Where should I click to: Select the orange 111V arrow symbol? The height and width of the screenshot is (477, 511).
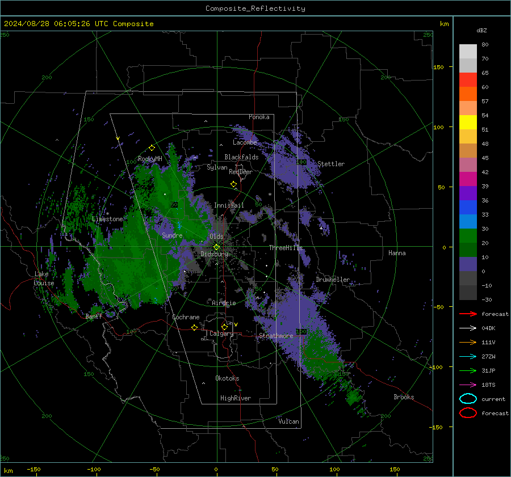468,342
